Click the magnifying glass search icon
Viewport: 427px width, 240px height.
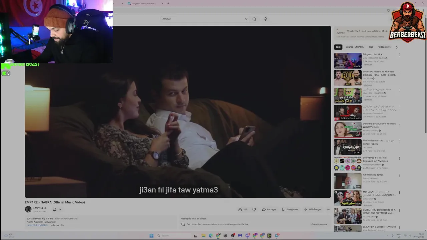coord(254,19)
